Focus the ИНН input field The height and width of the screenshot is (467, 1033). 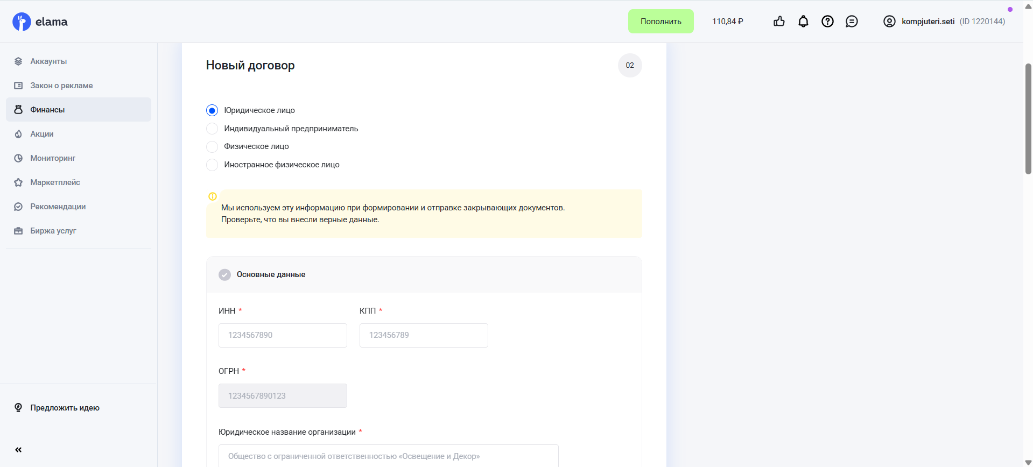coord(283,335)
